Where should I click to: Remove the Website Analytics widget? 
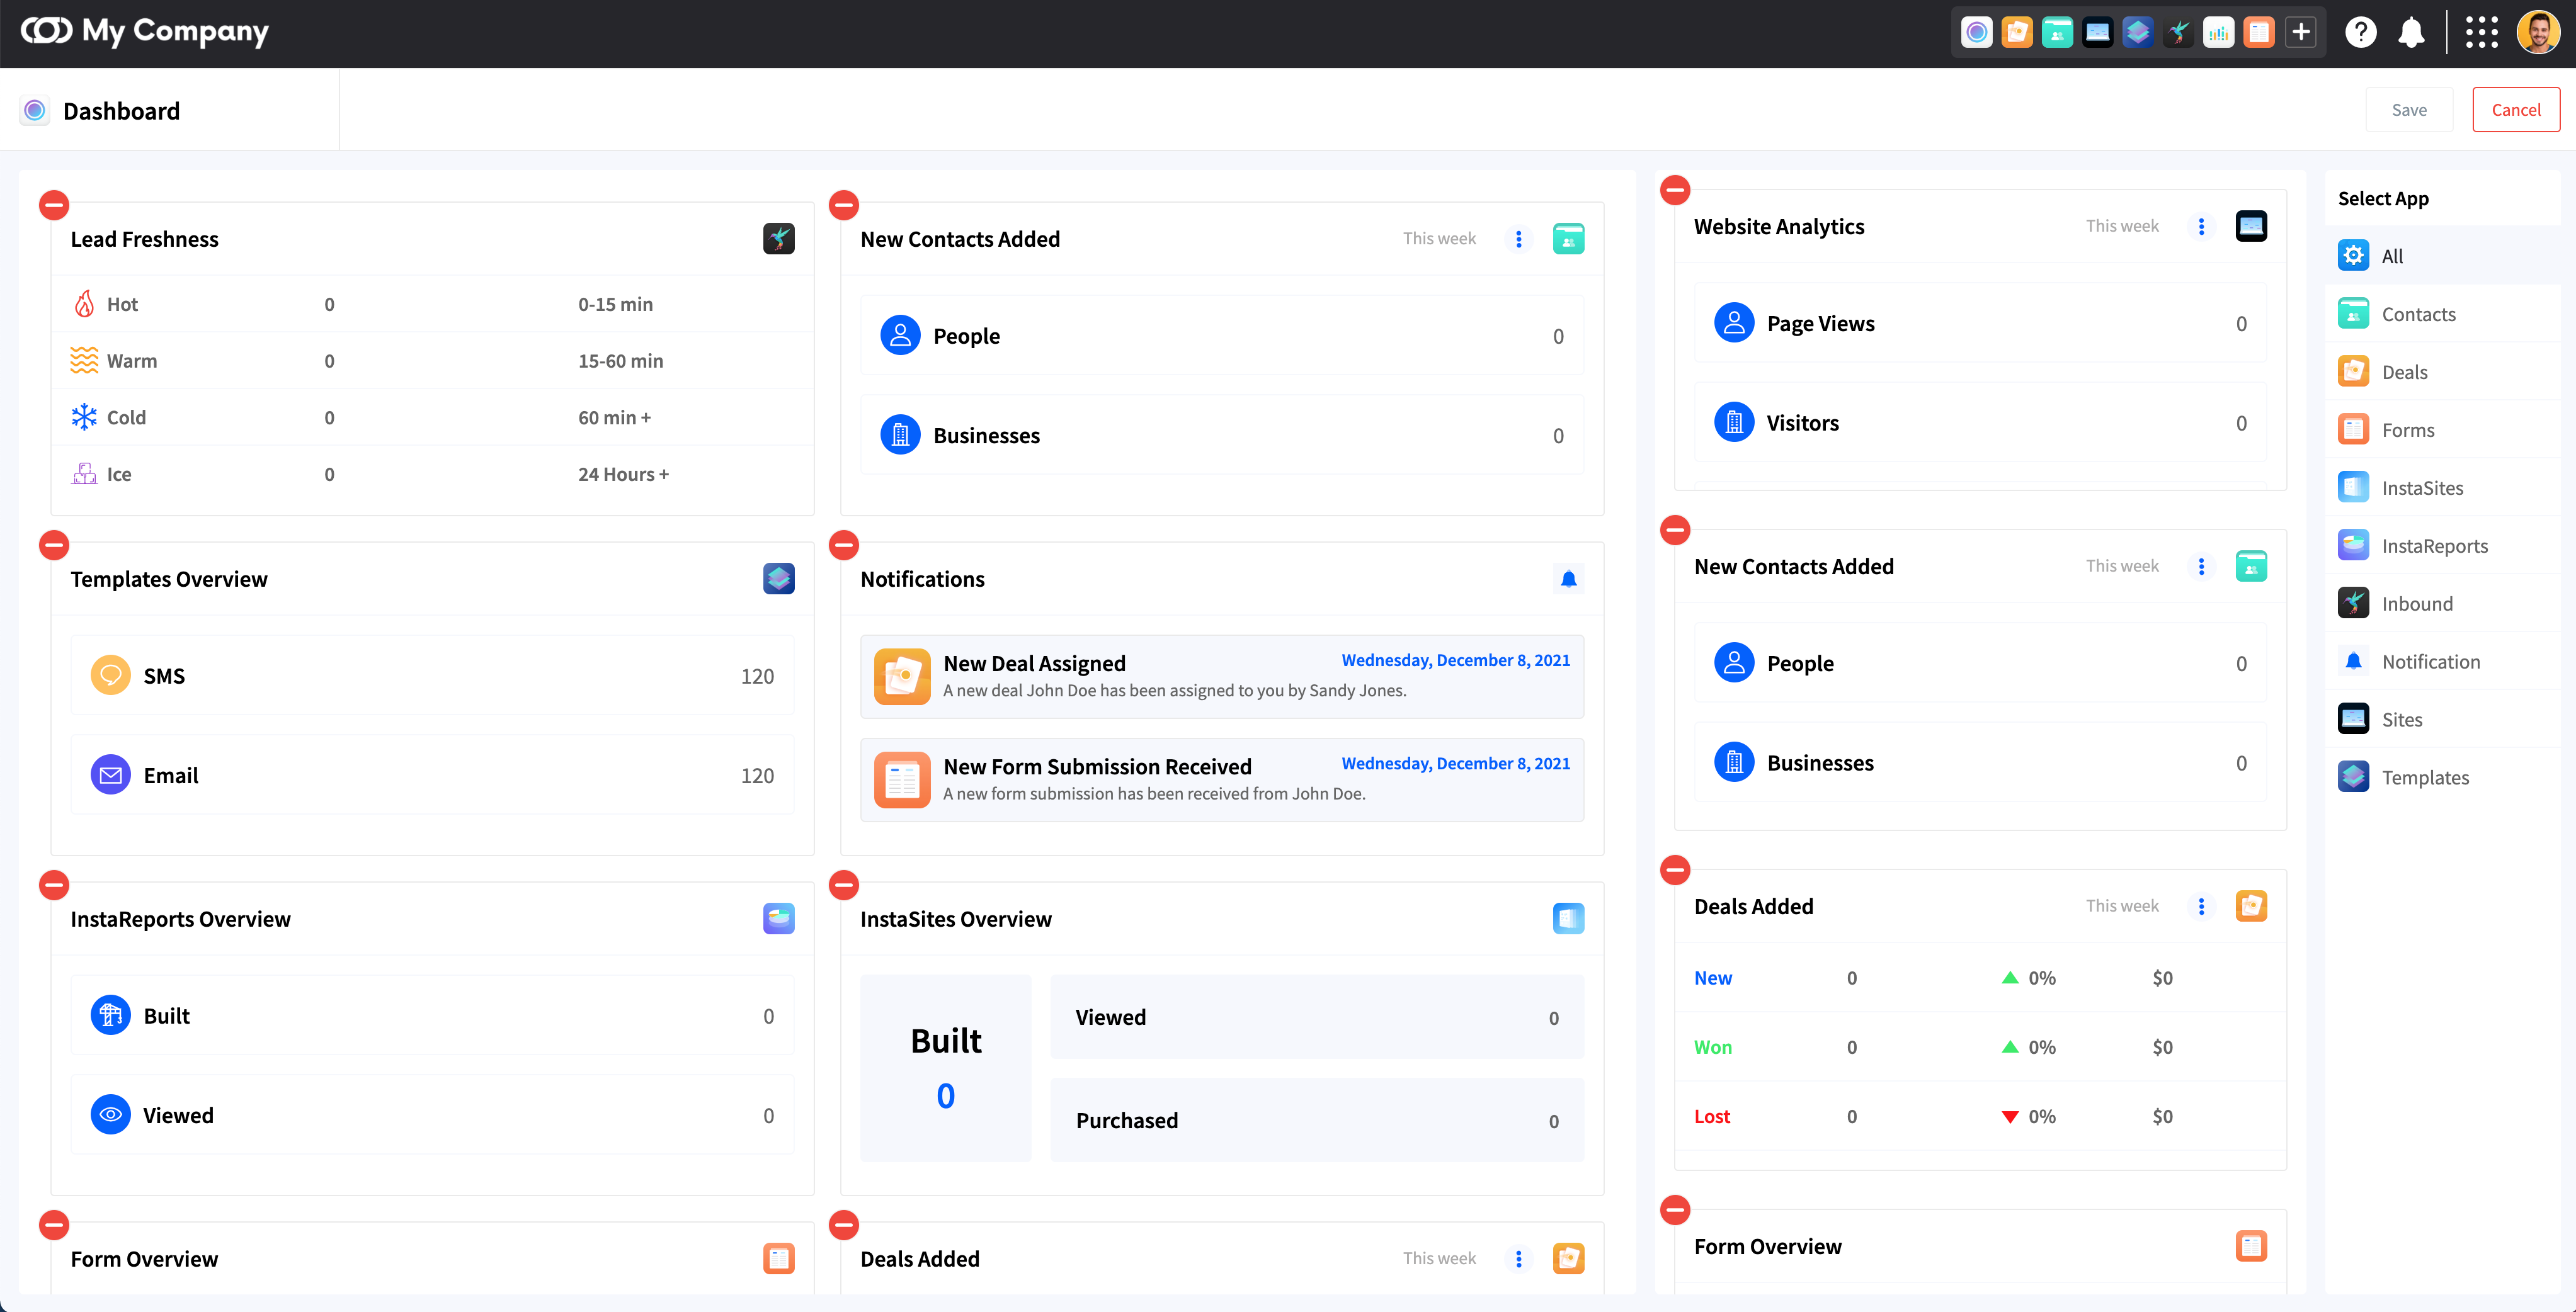pyautogui.click(x=1675, y=190)
